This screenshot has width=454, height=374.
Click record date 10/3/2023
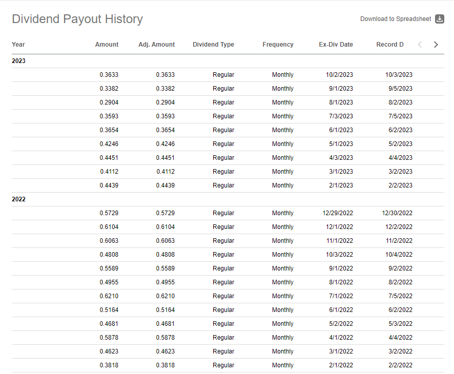tap(399, 75)
